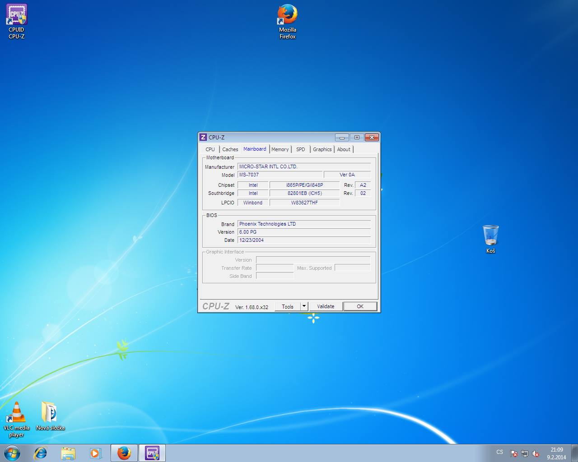Image resolution: width=578 pixels, height=462 pixels.
Task: Click the OK button
Action: pyautogui.click(x=360, y=306)
